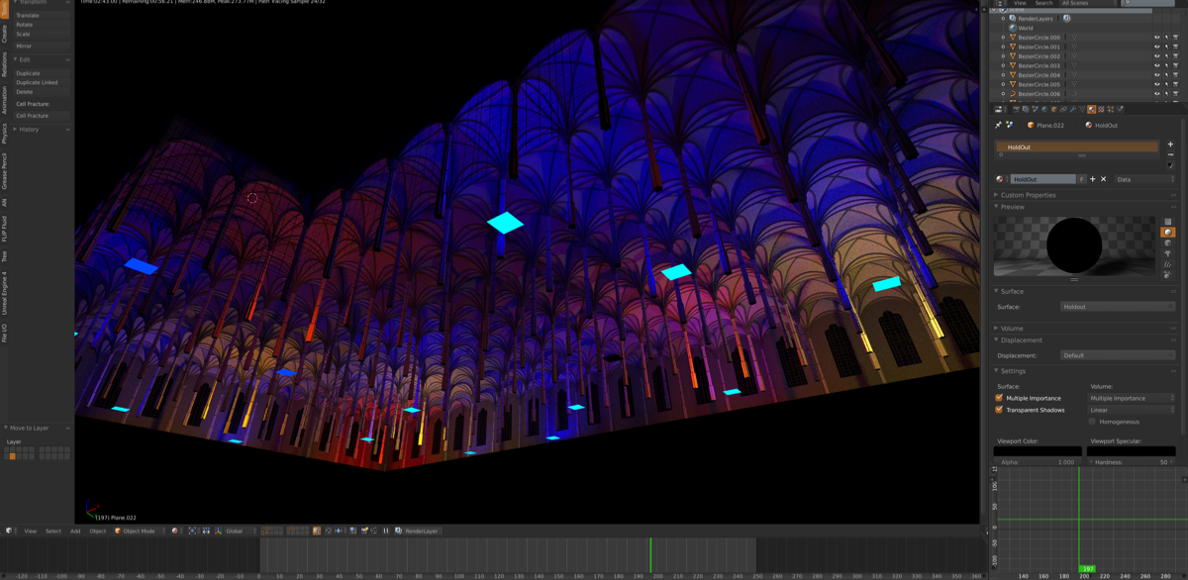Viewport: 1188px width, 580px height.
Task: Click the RenderLayers icon in the outliner
Action: click(x=1012, y=18)
